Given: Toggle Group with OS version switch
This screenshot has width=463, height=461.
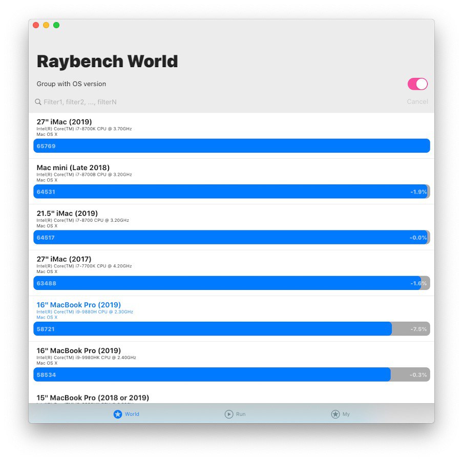Looking at the screenshot, I should click(417, 84).
